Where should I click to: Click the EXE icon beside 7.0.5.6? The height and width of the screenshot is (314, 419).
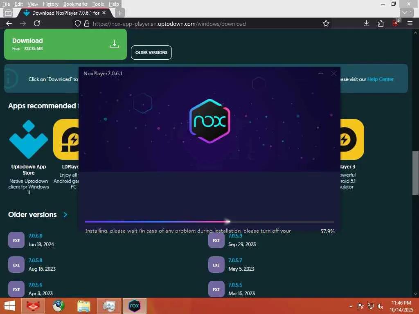[16, 289]
